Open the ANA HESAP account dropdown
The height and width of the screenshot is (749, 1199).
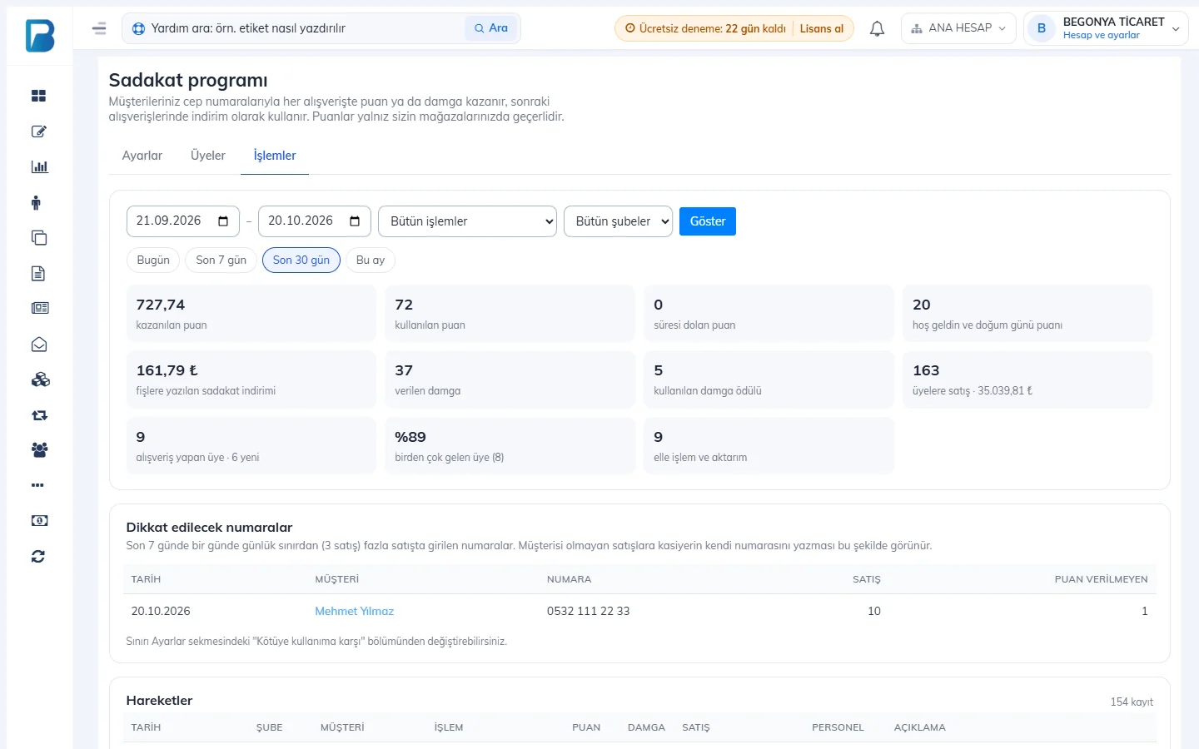[x=958, y=28]
